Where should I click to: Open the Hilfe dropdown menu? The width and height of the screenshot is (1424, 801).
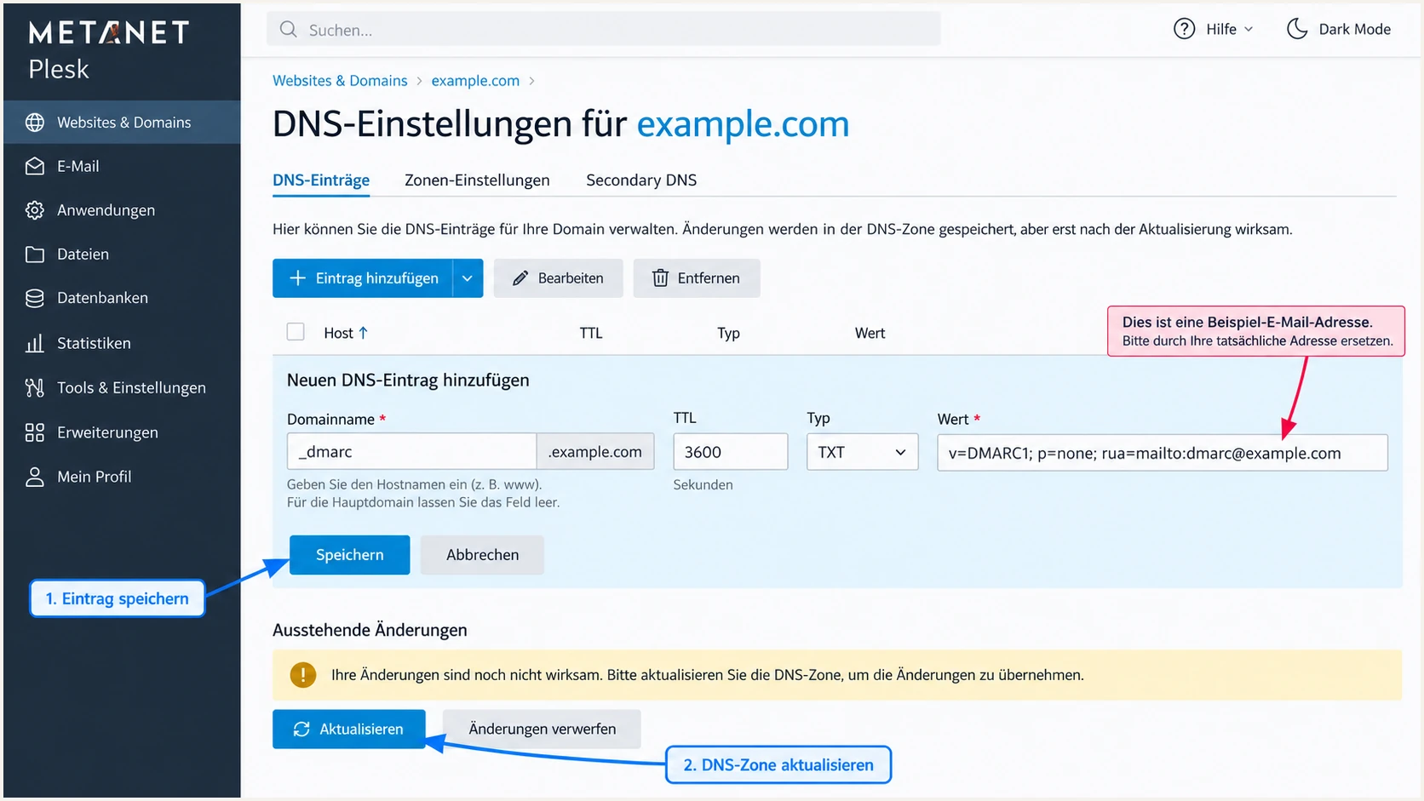(1214, 29)
